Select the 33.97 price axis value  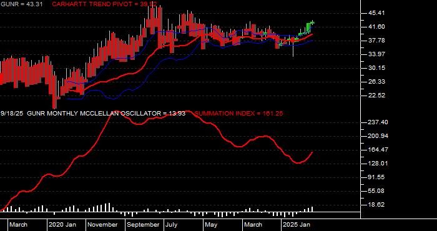click(376, 54)
